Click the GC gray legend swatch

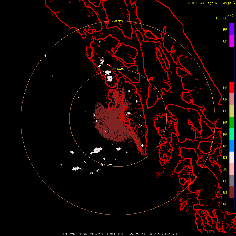(x=232, y=181)
